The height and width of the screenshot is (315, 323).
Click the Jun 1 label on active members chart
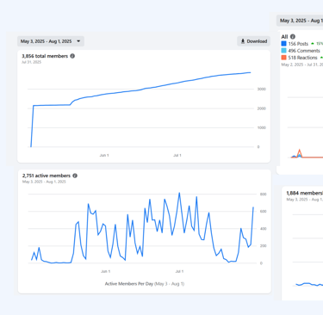[x=106, y=271]
